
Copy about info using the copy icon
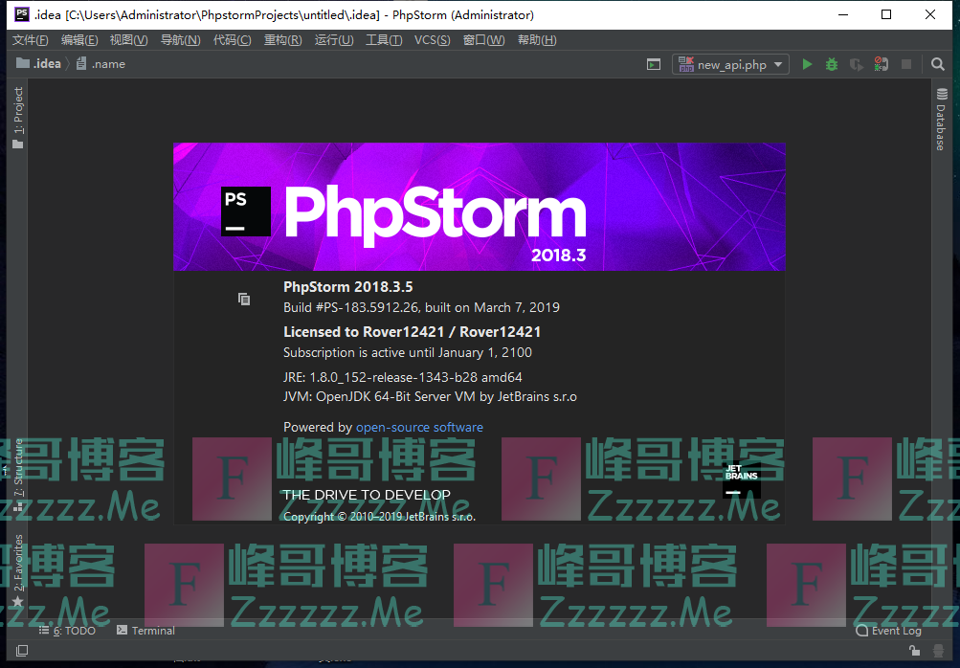(x=244, y=299)
